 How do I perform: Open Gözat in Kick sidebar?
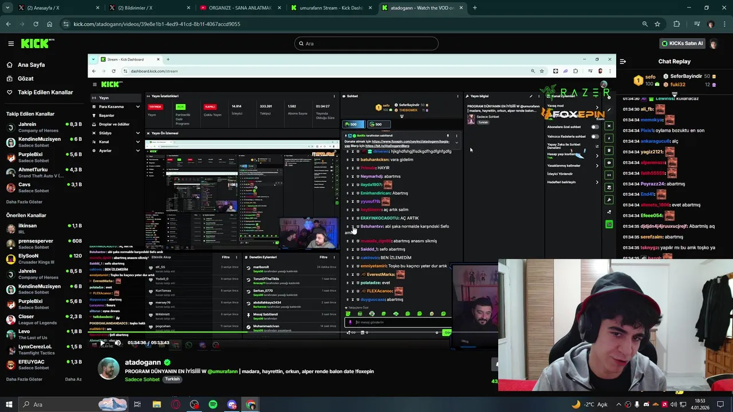click(25, 78)
